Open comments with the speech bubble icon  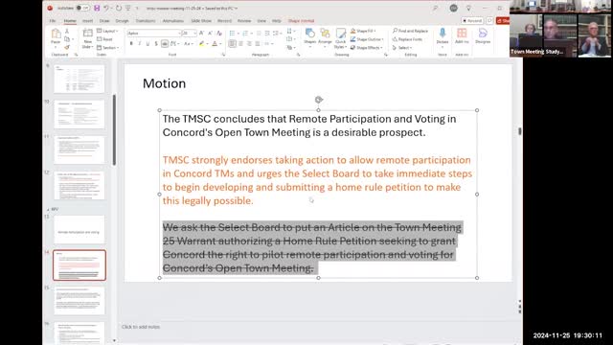(x=489, y=21)
